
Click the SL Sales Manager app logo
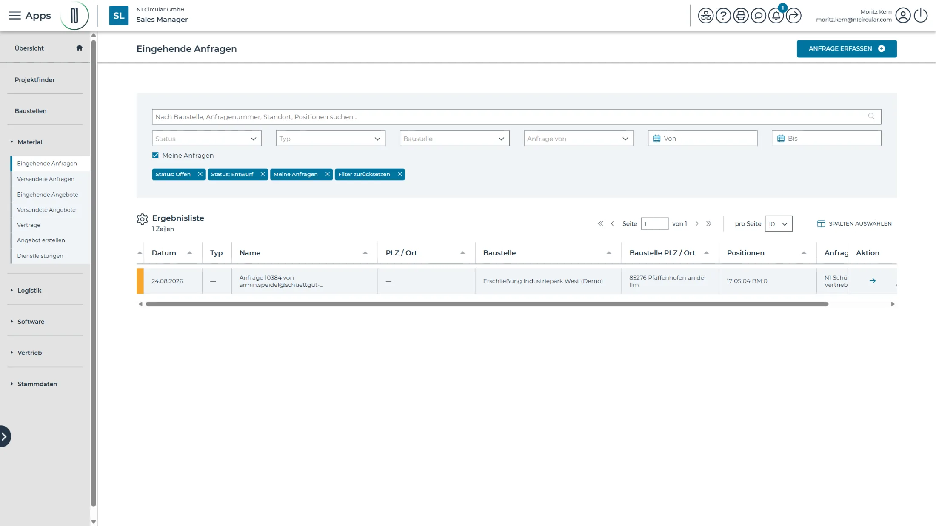[x=119, y=16]
